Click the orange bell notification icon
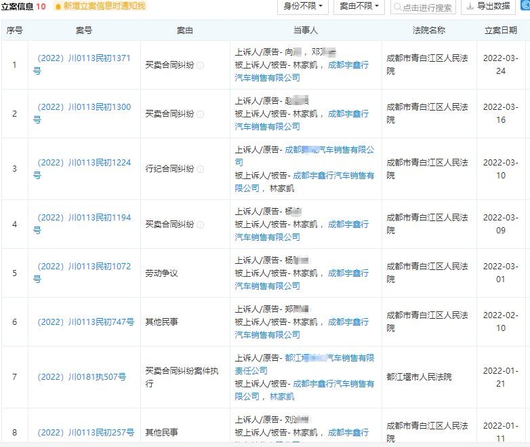This screenshot has width=530, height=447. click(x=58, y=6)
